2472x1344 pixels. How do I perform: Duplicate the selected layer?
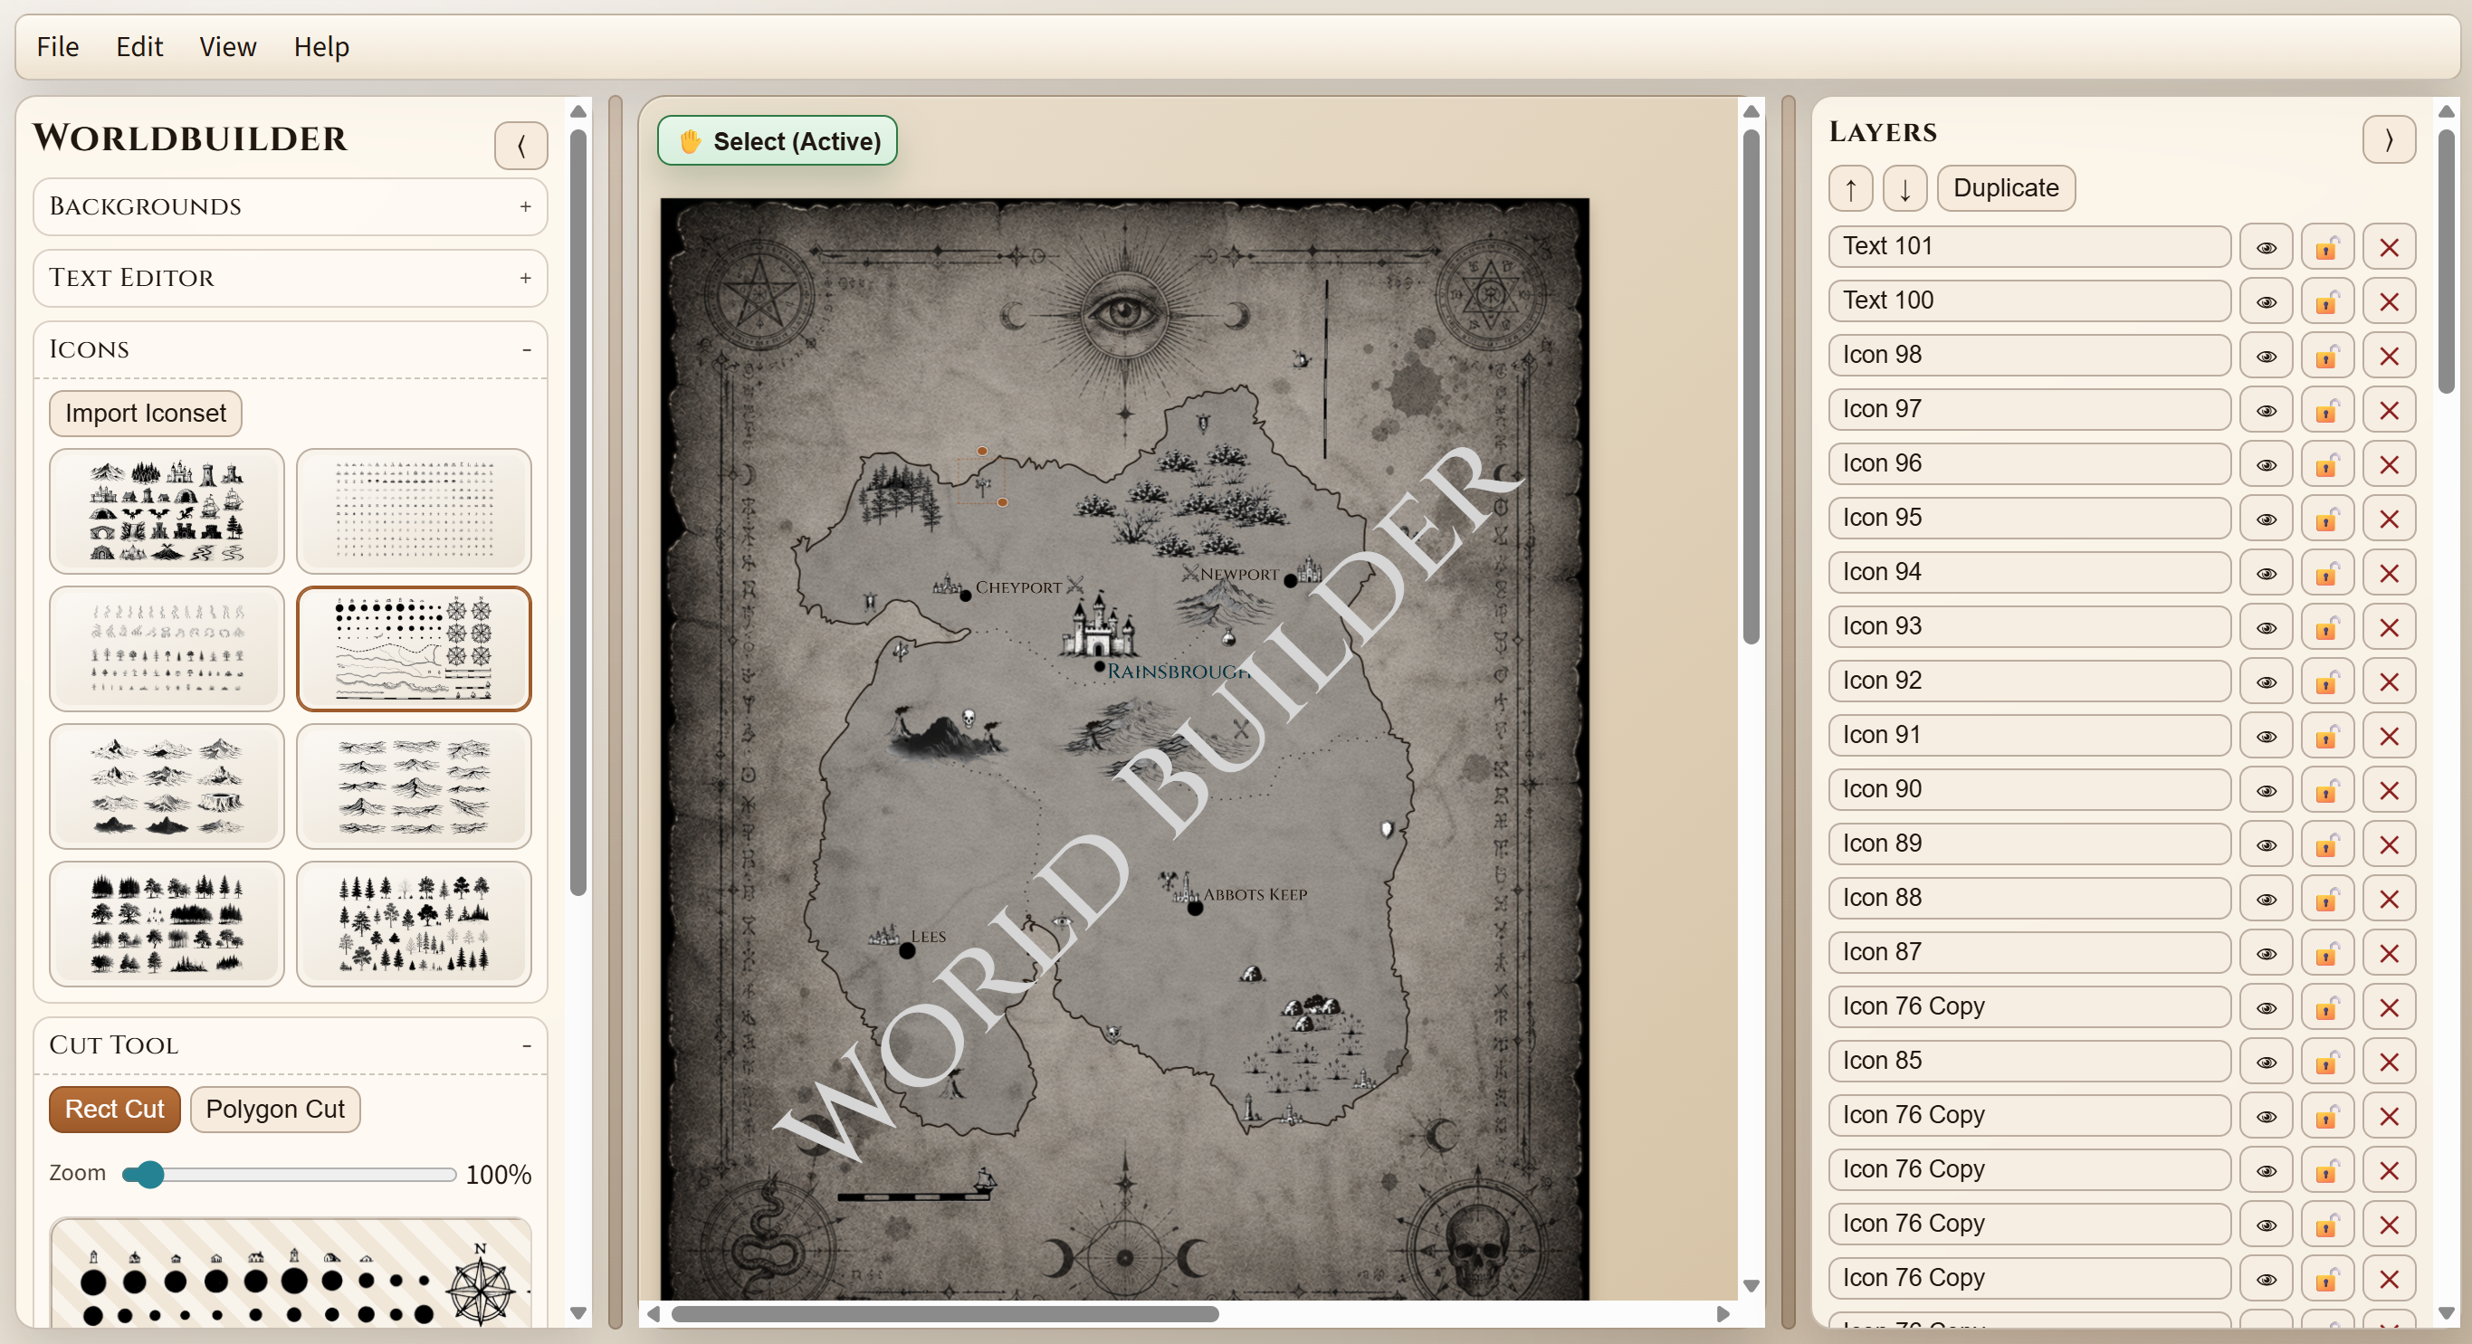coord(2006,188)
